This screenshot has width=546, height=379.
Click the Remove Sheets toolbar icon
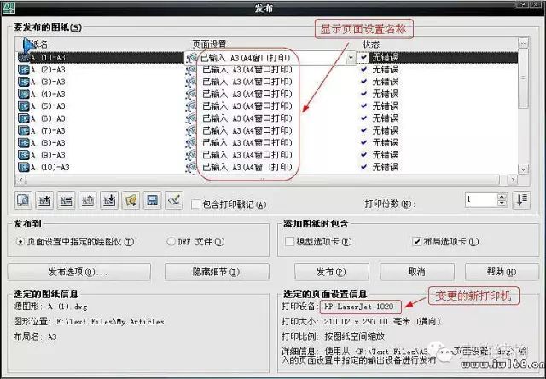point(65,200)
